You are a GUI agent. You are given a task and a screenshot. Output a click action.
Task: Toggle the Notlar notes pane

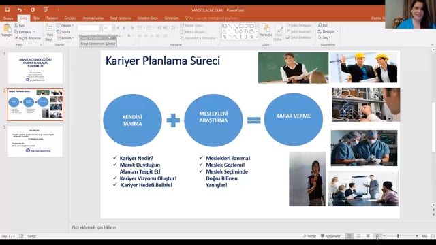[x=309, y=236]
